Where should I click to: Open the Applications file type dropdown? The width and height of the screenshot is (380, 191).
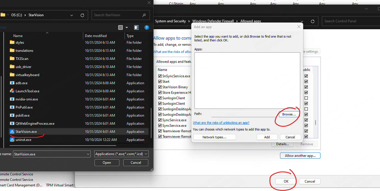pyautogui.click(x=146, y=154)
